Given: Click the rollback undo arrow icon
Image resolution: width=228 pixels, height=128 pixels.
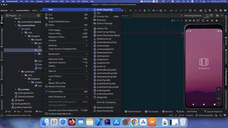Looking at the screenshot, I should click(195, 10).
